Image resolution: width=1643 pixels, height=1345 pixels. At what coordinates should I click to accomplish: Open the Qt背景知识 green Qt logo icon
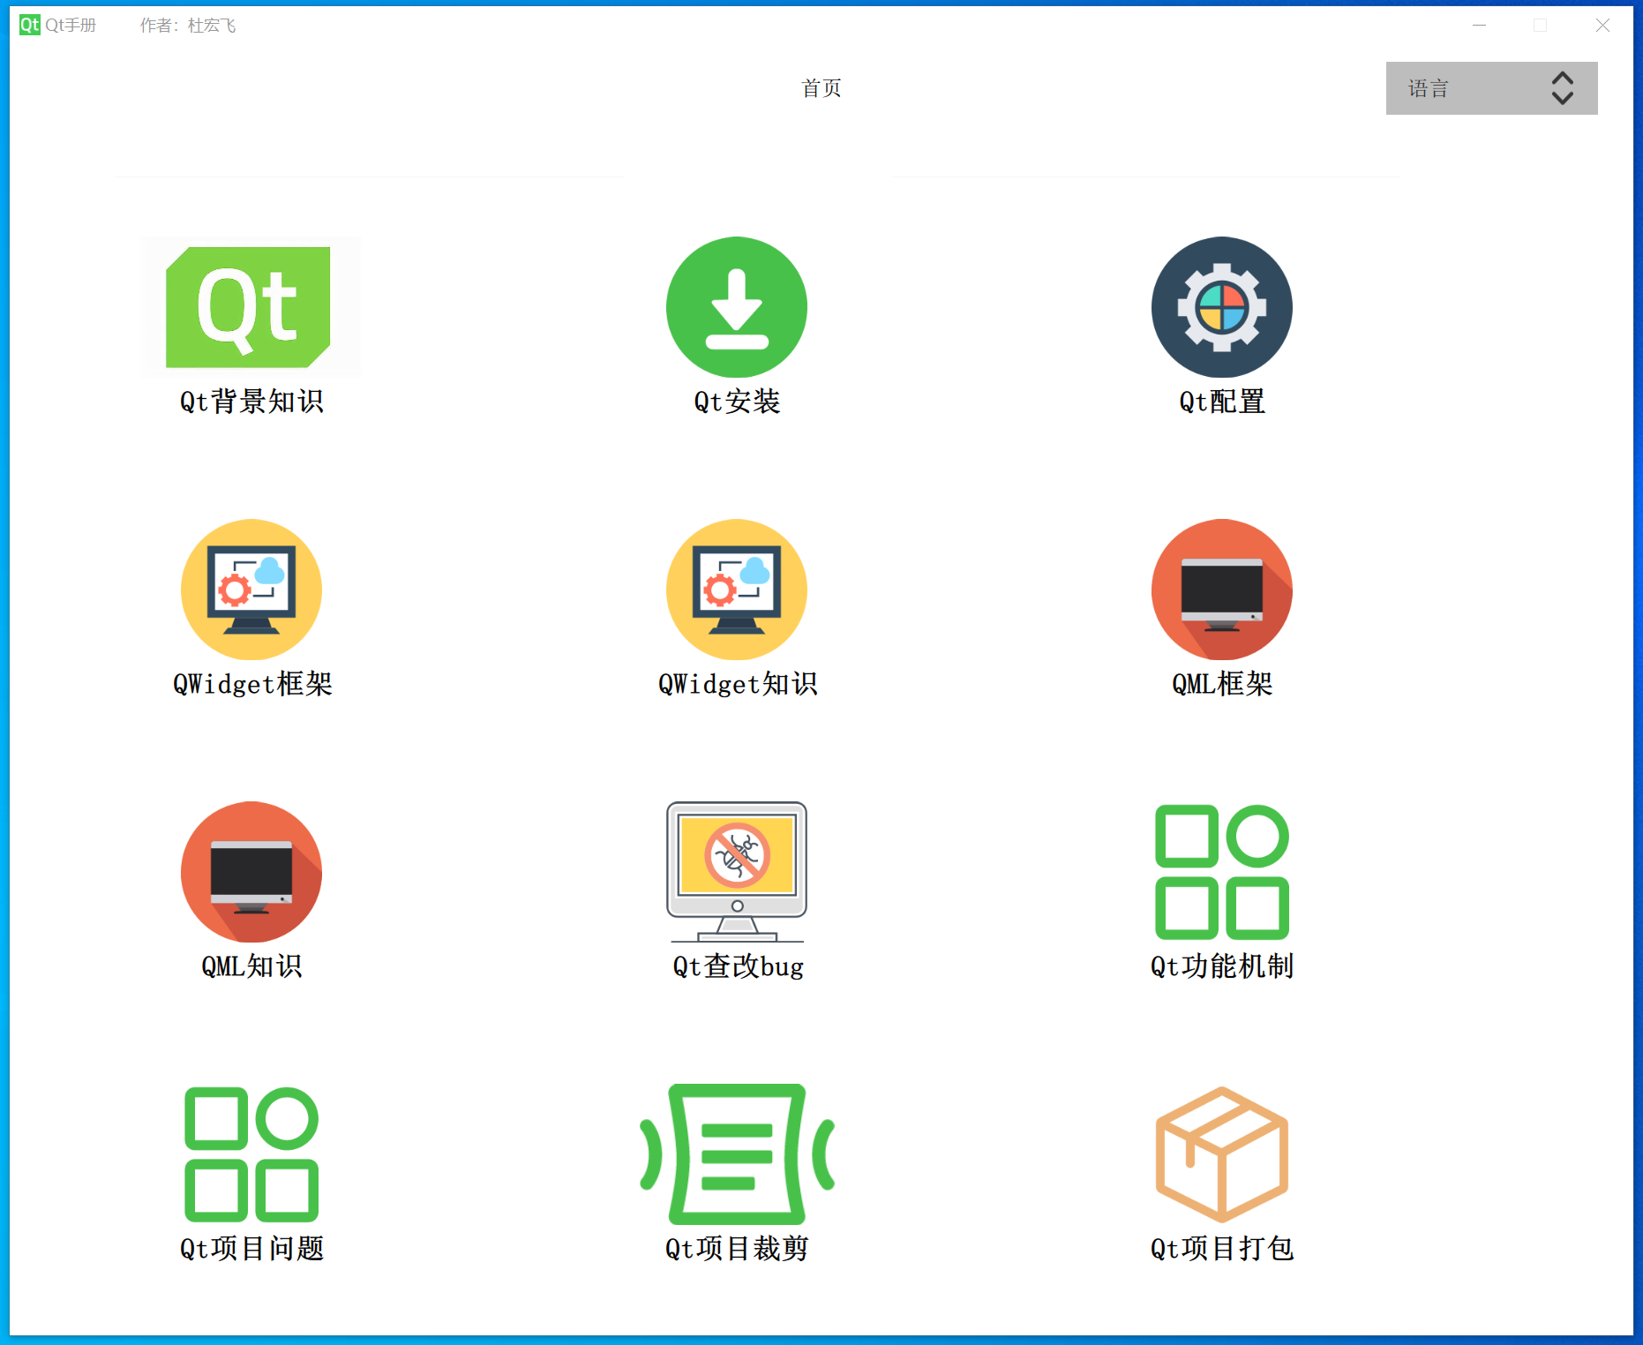pyautogui.click(x=251, y=307)
